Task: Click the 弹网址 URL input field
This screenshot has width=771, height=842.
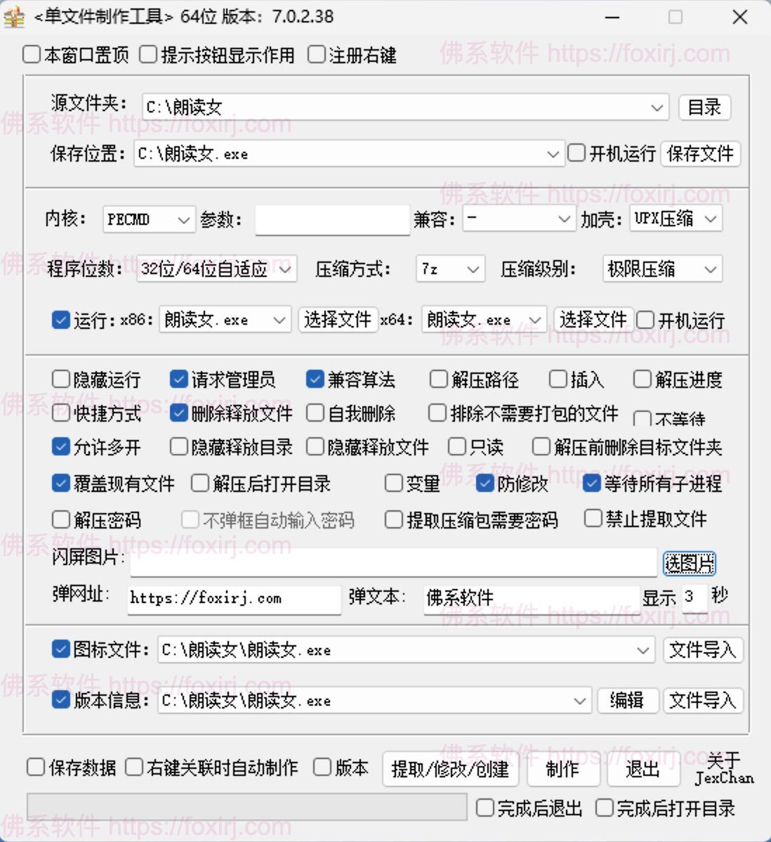Action: click(234, 598)
